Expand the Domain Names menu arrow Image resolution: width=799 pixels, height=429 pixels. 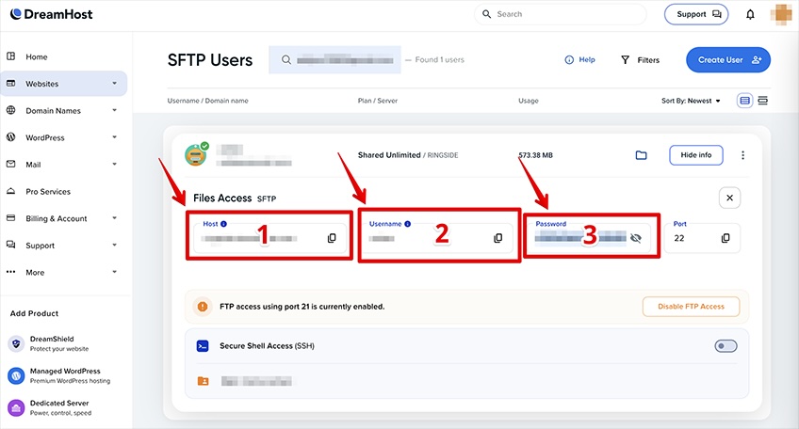pos(114,110)
